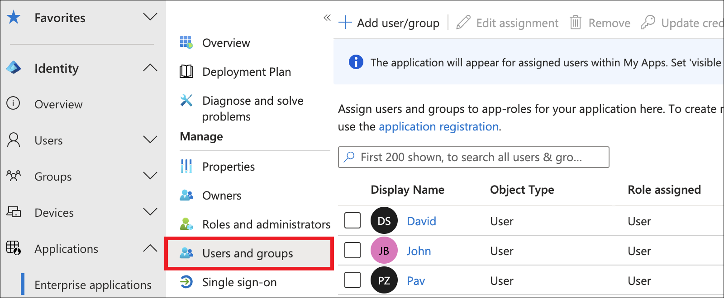This screenshot has height=298, width=724.
Task: Click the trash icon for Remove
Action: tap(576, 22)
